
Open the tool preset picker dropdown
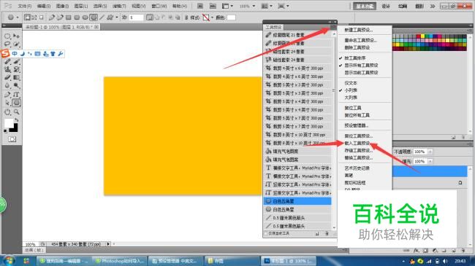pyautogui.click(x=12, y=17)
